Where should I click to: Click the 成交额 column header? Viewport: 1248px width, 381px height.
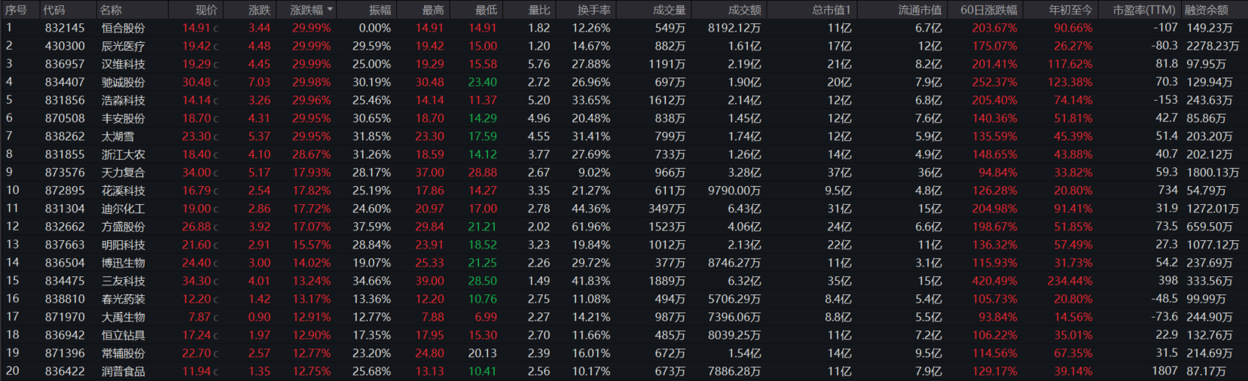(744, 10)
